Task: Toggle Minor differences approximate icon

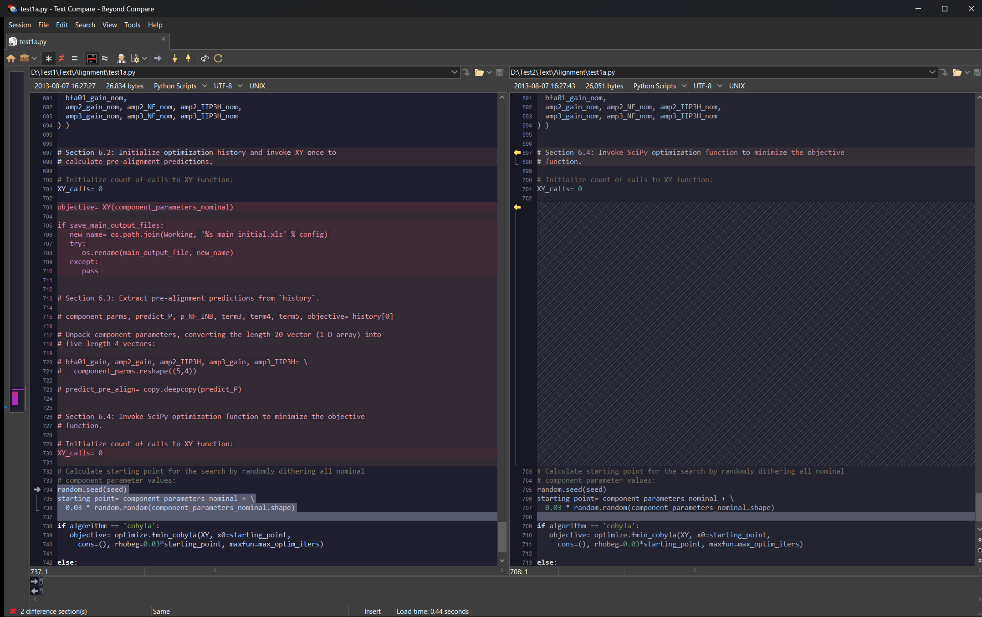Action: [105, 58]
